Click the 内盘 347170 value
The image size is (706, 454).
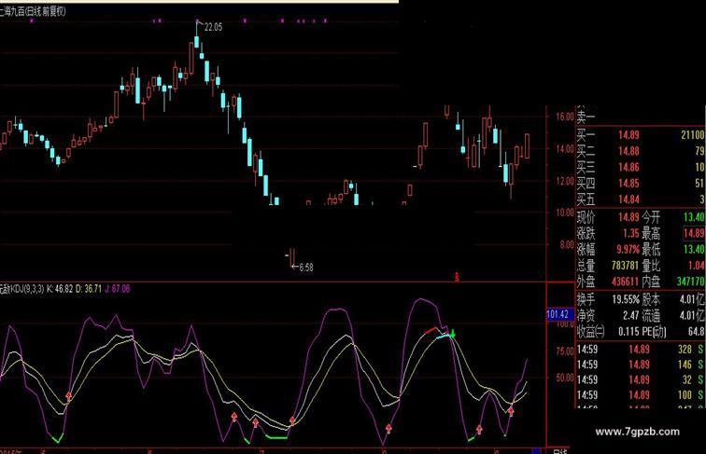point(691,282)
